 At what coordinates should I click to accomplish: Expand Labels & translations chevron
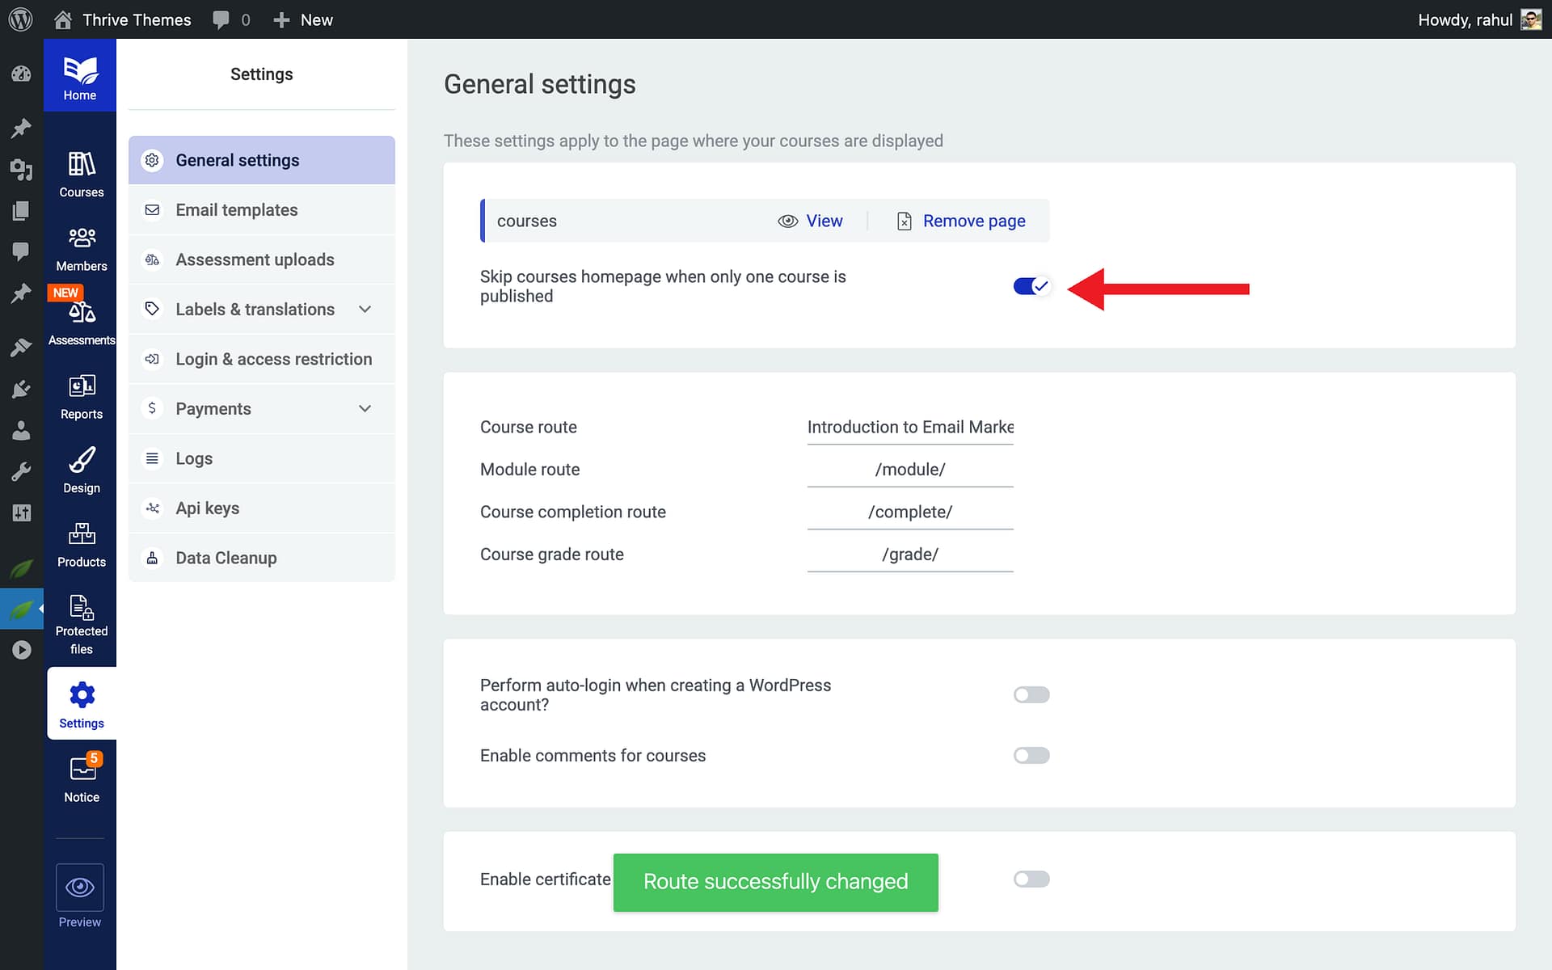click(x=365, y=310)
